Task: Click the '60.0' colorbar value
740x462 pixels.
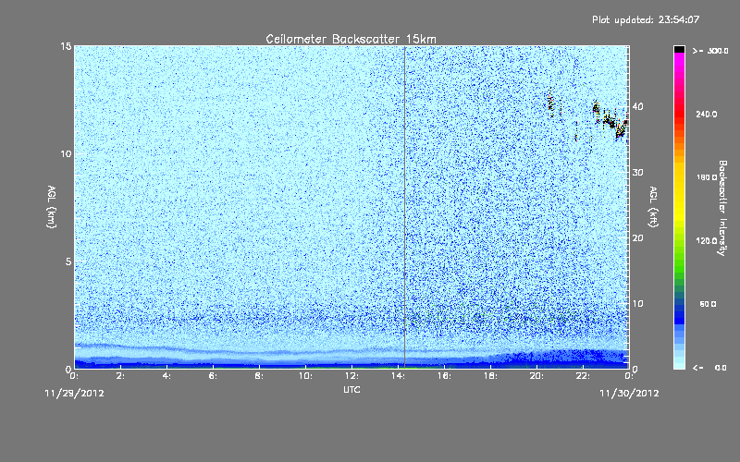Action: coord(708,304)
